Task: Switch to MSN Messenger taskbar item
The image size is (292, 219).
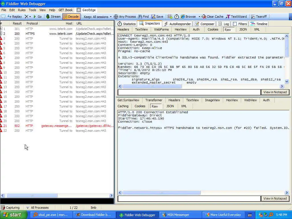Action: tap(180, 215)
